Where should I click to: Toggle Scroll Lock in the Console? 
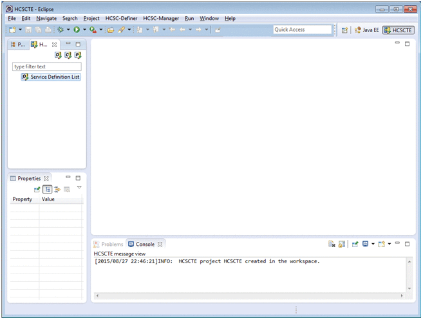point(341,245)
